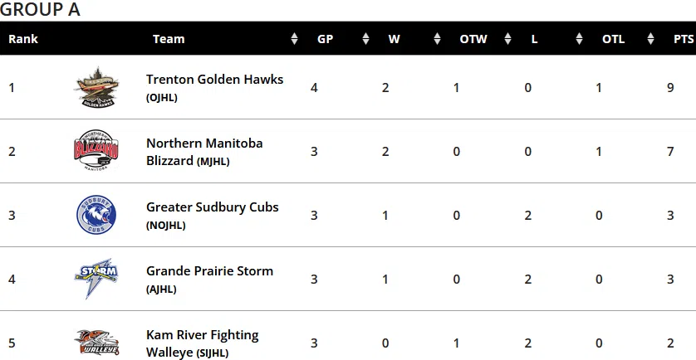
Task: Click the GROUP A heading
Action: [40, 9]
